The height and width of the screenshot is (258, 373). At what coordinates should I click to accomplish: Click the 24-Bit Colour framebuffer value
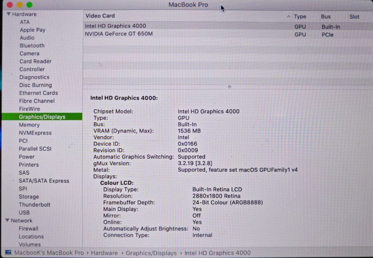(x=228, y=202)
